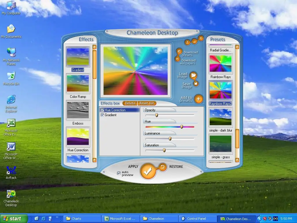Open My Network Places desktop icon

[11, 57]
